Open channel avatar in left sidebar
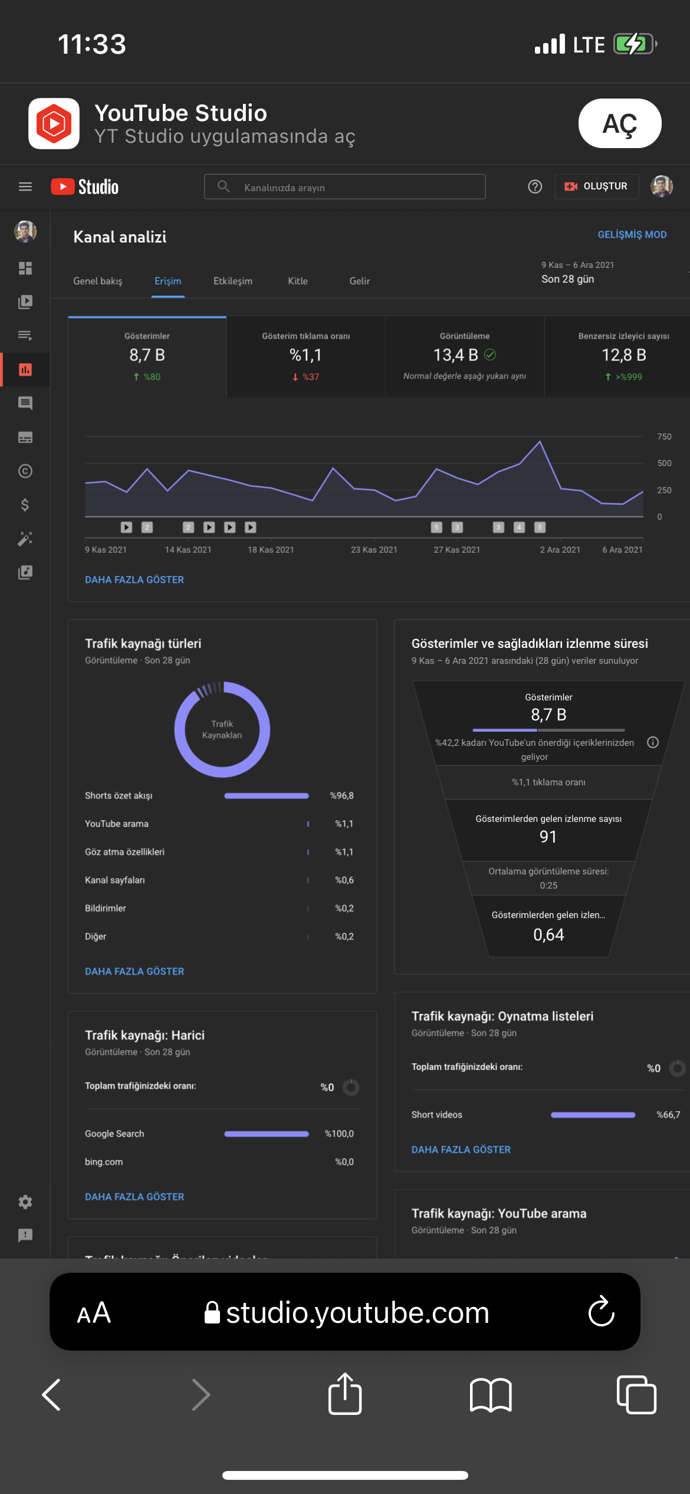 25,231
